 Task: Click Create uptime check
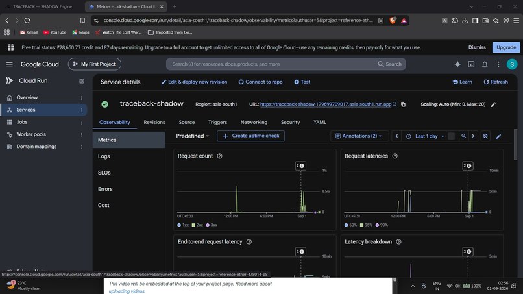250,136
